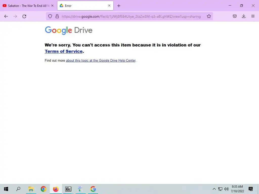Select the Firefox taskbar icon
Viewport: 259px width, 194px height.
56,189
